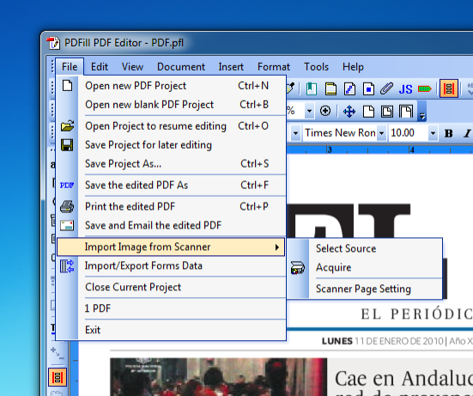Image resolution: width=473 pixels, height=396 pixels.
Task: Select the paperclip attachment icon
Action: [386, 88]
